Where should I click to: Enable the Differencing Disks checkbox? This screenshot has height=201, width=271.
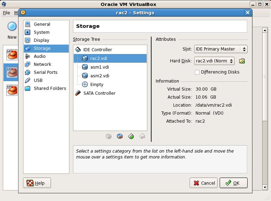pos(197,72)
